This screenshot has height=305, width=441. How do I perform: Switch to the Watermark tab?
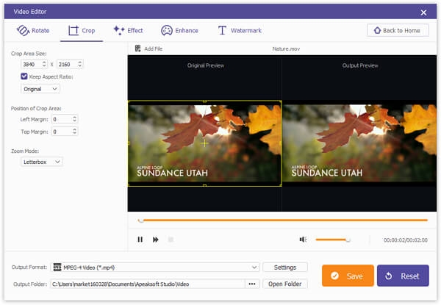tap(240, 30)
